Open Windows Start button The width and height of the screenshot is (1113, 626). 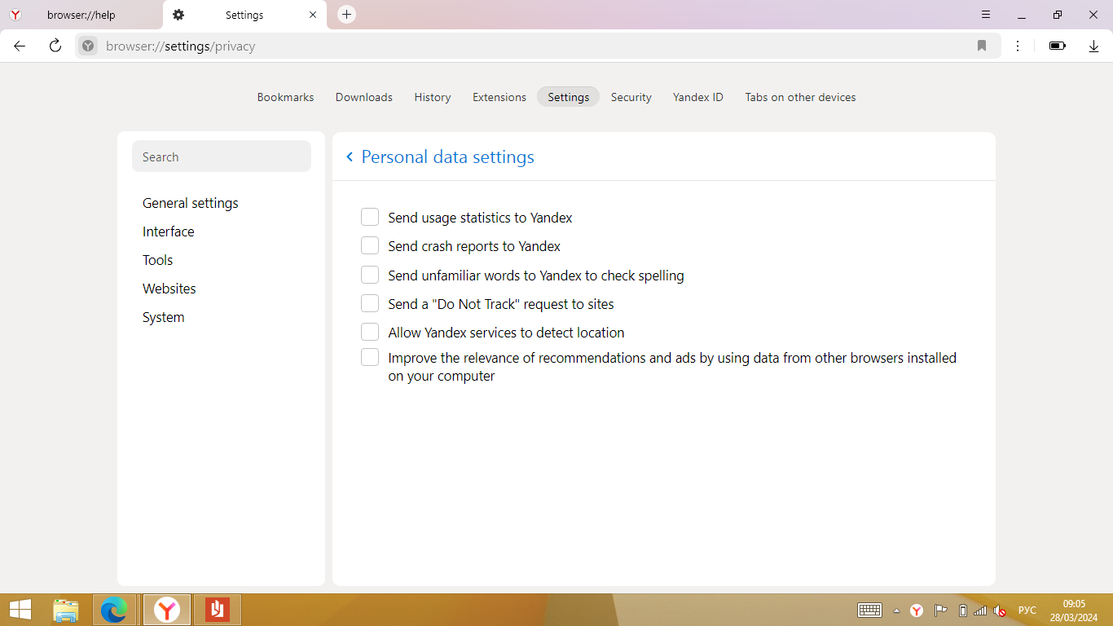point(20,610)
